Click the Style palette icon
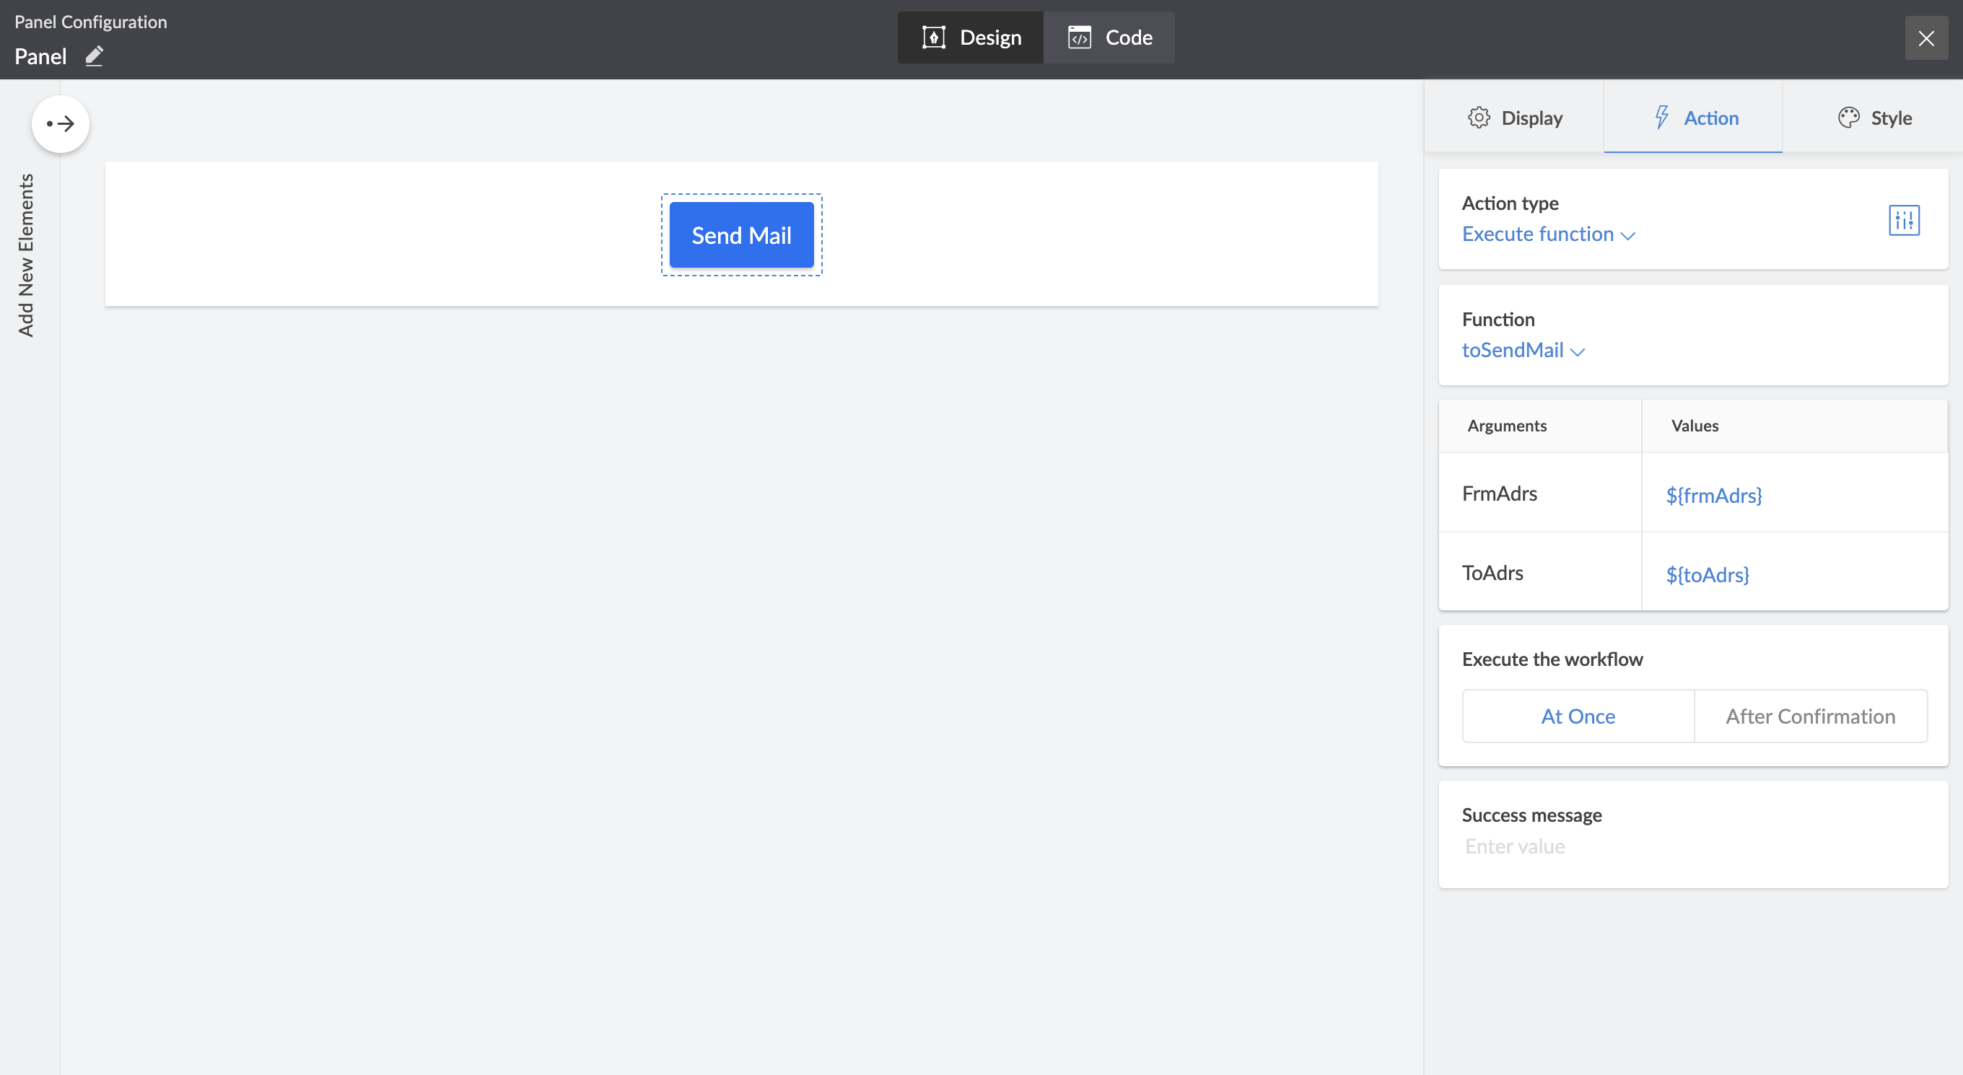This screenshot has width=1963, height=1075. tap(1848, 118)
